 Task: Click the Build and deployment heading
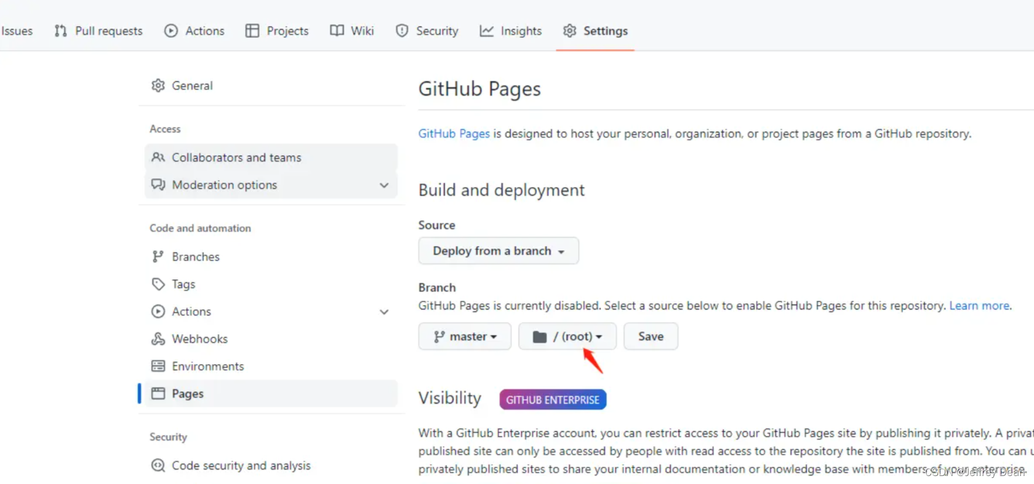pyautogui.click(x=502, y=190)
